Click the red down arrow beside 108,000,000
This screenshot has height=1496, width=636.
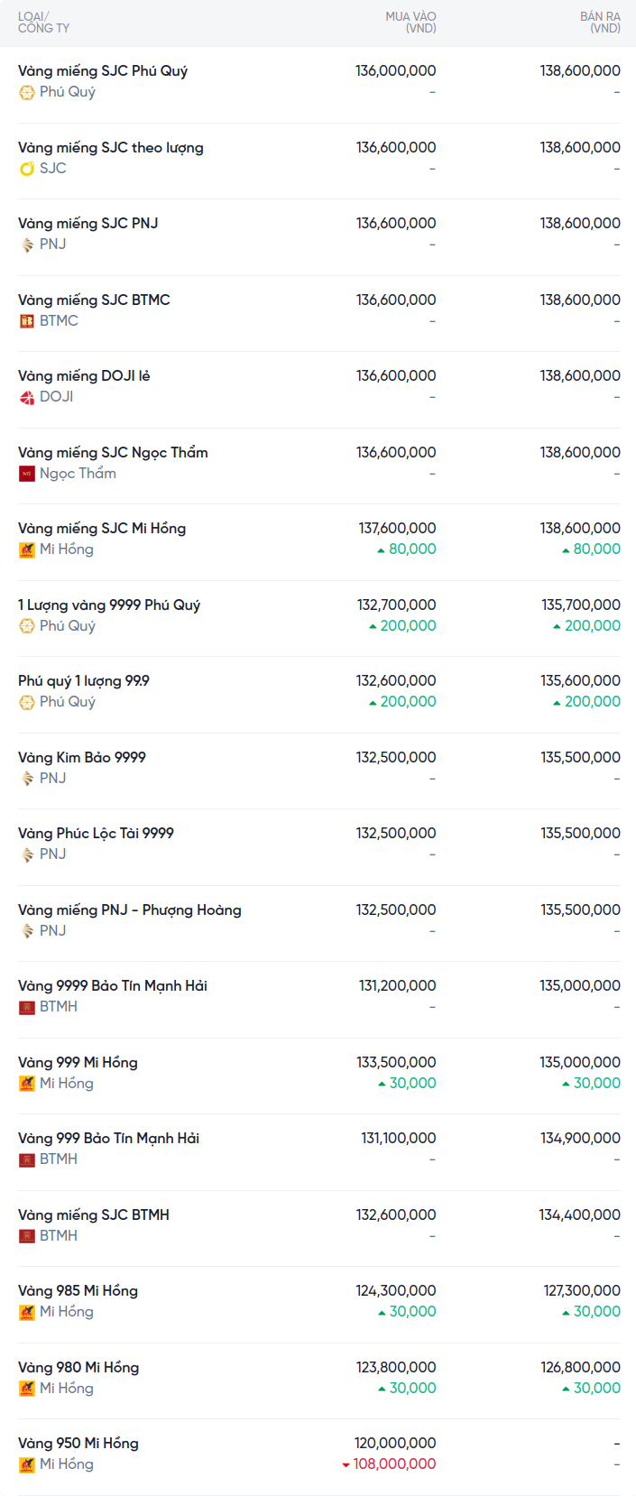click(346, 1464)
